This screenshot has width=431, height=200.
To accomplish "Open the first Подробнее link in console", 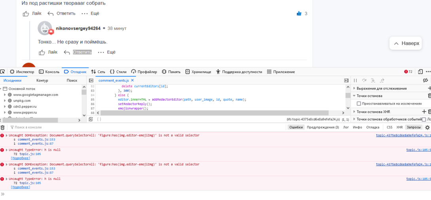I will point(21,158).
